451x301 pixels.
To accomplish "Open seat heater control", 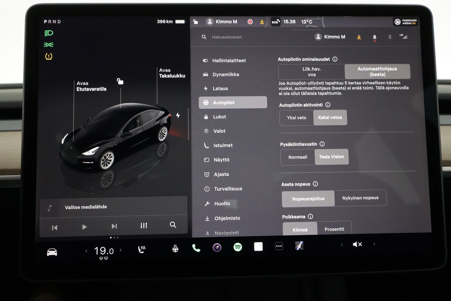I will 142,249.
